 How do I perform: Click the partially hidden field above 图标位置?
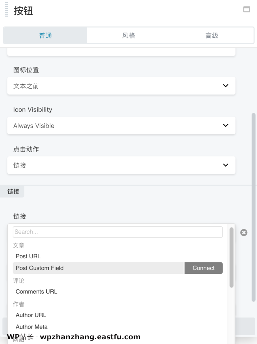(x=121, y=51)
